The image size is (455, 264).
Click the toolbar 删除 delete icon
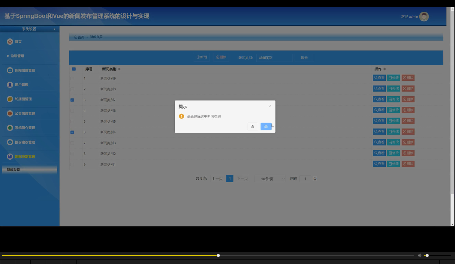click(218, 57)
